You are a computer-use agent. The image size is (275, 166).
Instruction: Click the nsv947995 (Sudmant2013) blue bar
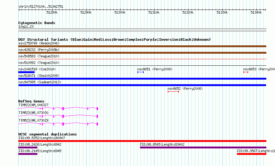[142, 85]
